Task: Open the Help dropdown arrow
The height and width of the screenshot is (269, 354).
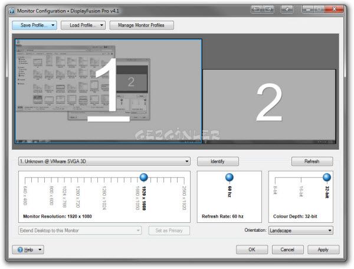Action: click(x=40, y=249)
